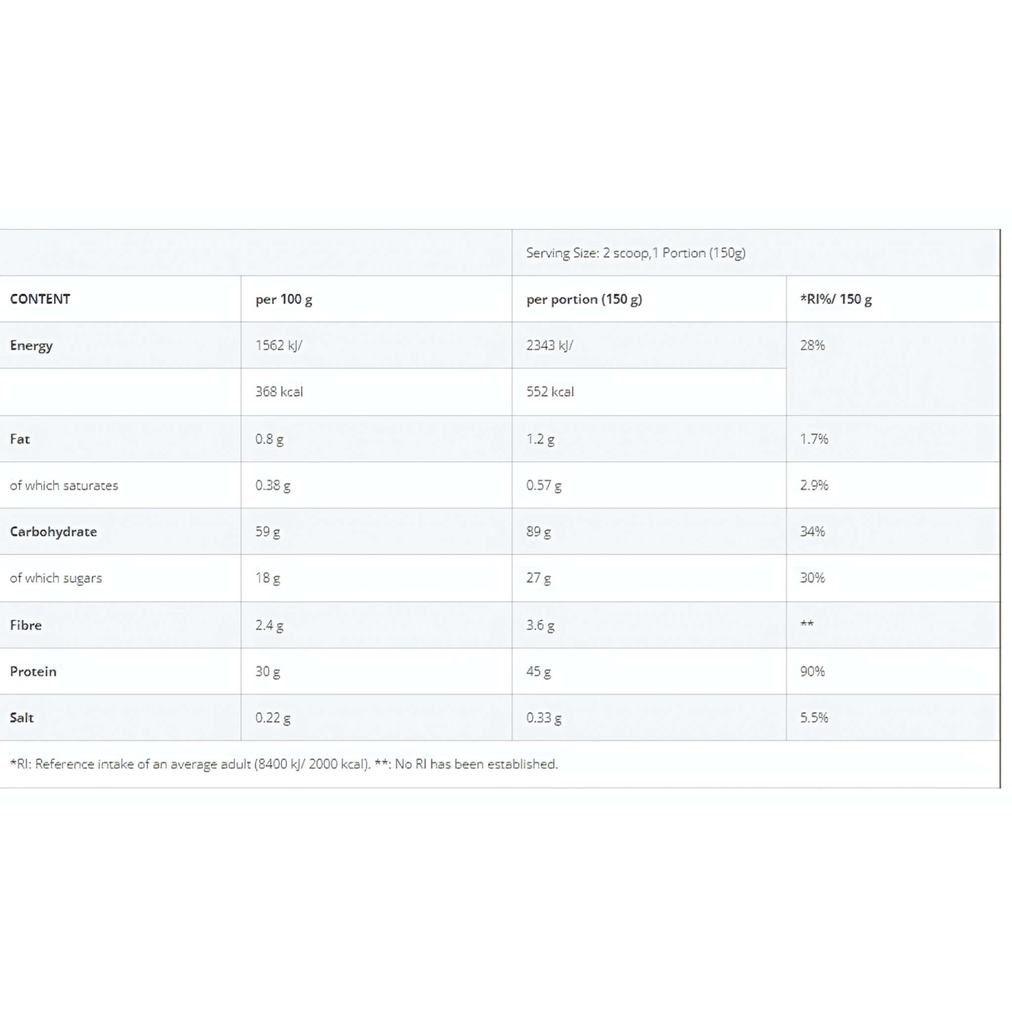The image size is (1012, 1012).
Task: Select the ** RI cell for Fibre
Action: [x=806, y=625]
